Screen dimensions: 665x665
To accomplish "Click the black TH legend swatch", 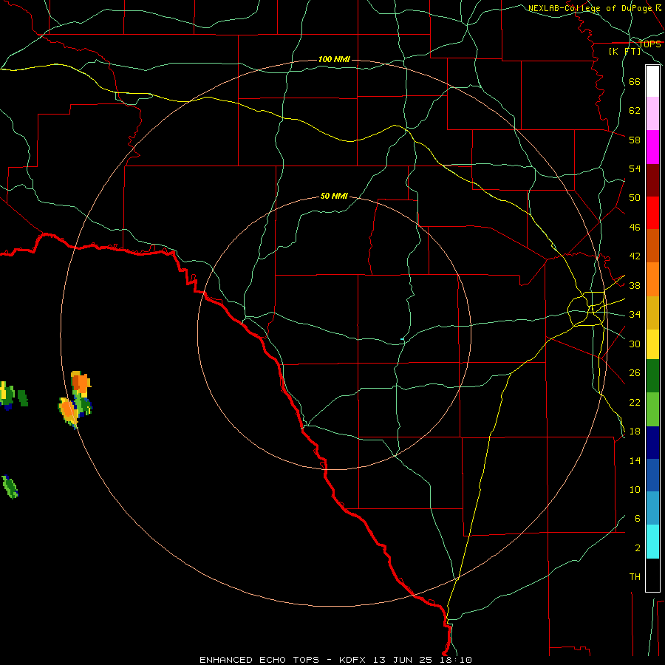I will (652, 575).
